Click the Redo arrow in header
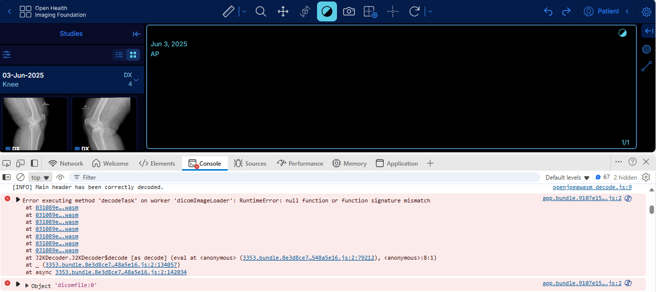 pos(566,11)
